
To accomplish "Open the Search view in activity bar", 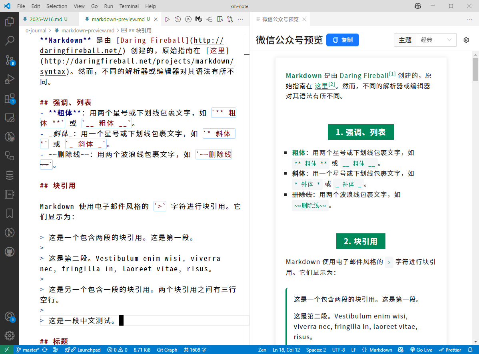I will coord(10,41).
